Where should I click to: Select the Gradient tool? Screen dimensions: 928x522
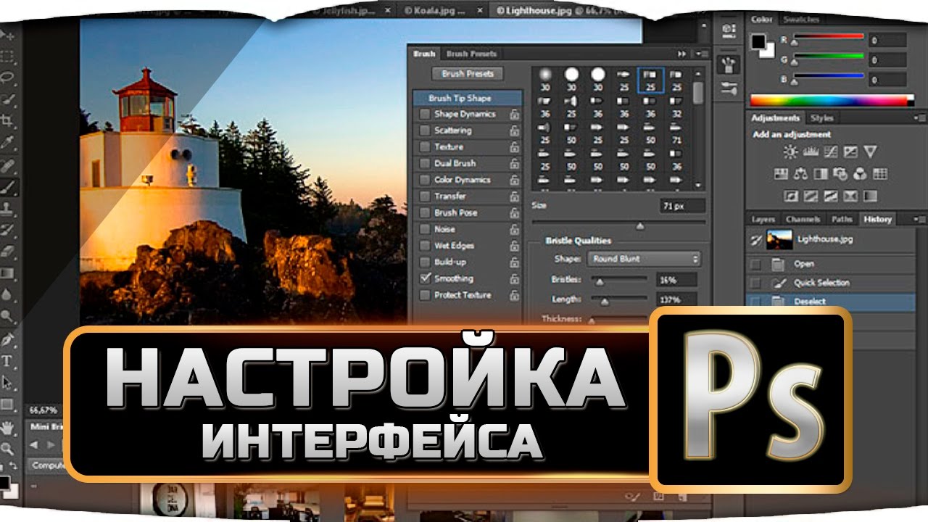[x=8, y=273]
